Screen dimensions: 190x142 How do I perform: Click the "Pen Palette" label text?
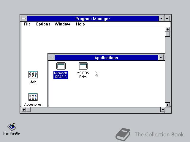12,133
